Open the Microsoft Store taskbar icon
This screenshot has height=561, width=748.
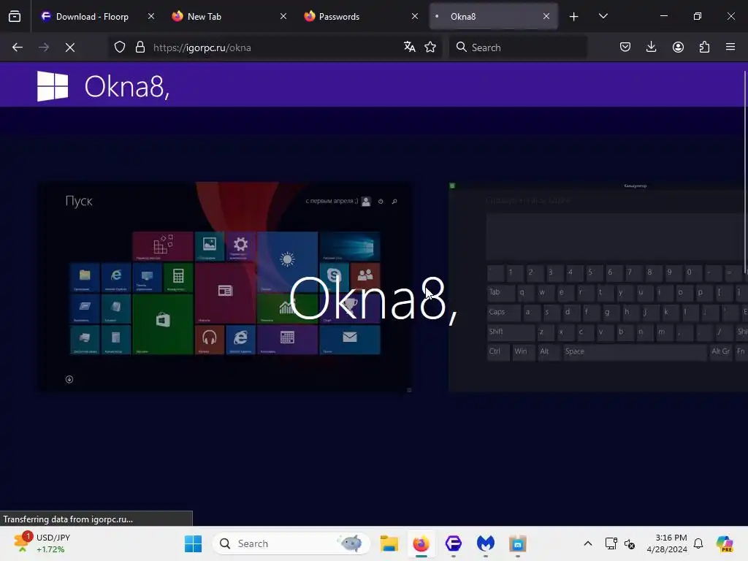(x=518, y=543)
